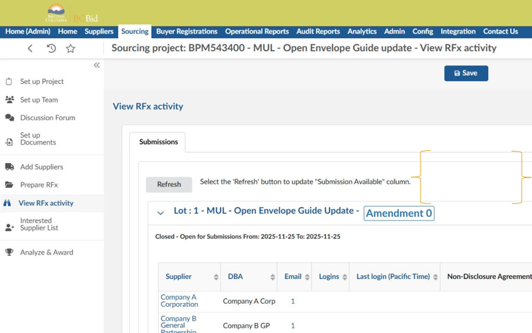The image size is (532, 333).
Task: Click the back arrow icon
Action: [30, 48]
